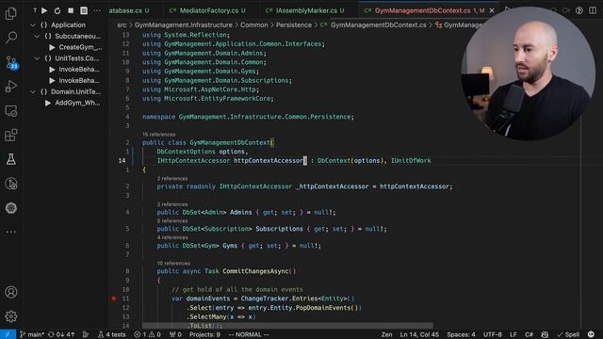Open forwarded ports status item

(175, 334)
